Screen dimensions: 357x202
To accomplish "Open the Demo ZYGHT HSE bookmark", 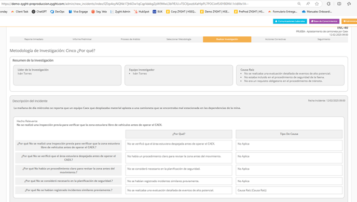I will [215, 11].
